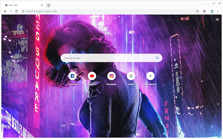
Task: Click into the Search Google box
Action: point(111,58)
